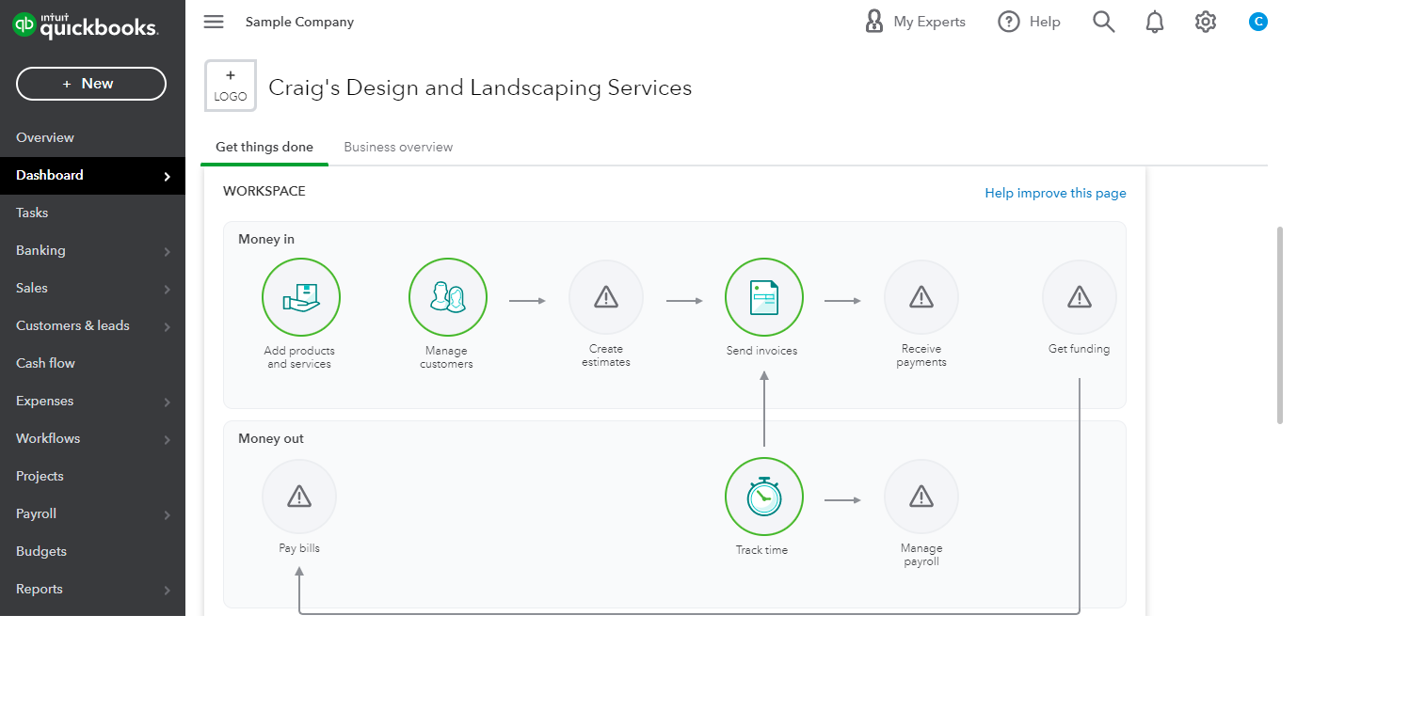Expand the Expenses submenu chevron
1409x710 pixels.
(x=167, y=402)
